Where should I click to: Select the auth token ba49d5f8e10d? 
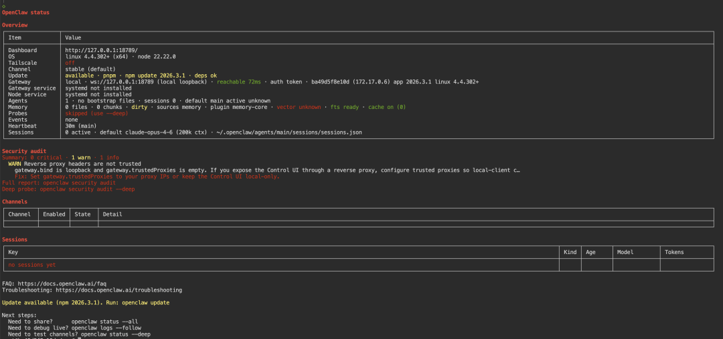pos(330,82)
